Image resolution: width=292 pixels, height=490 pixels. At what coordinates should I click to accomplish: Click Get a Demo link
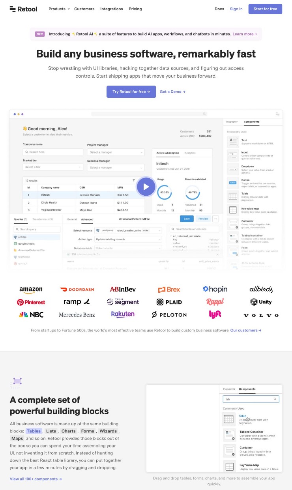[172, 92]
